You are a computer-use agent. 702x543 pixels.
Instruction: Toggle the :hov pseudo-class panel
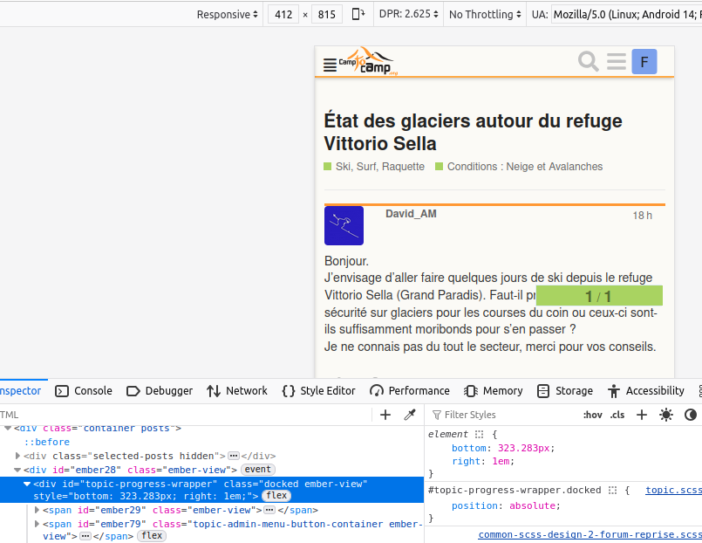592,415
